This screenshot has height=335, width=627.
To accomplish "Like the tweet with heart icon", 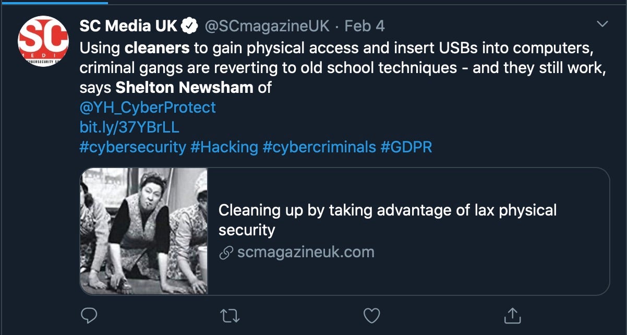I will coord(371,315).
